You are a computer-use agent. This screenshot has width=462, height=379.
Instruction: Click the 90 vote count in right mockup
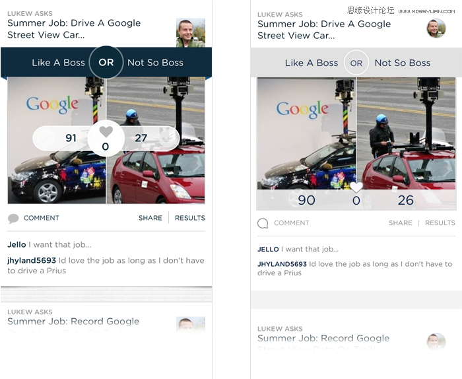click(x=306, y=201)
